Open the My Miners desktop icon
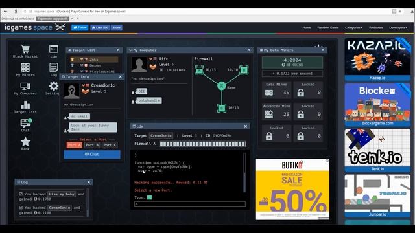This screenshot has height=233, width=415. (25, 67)
